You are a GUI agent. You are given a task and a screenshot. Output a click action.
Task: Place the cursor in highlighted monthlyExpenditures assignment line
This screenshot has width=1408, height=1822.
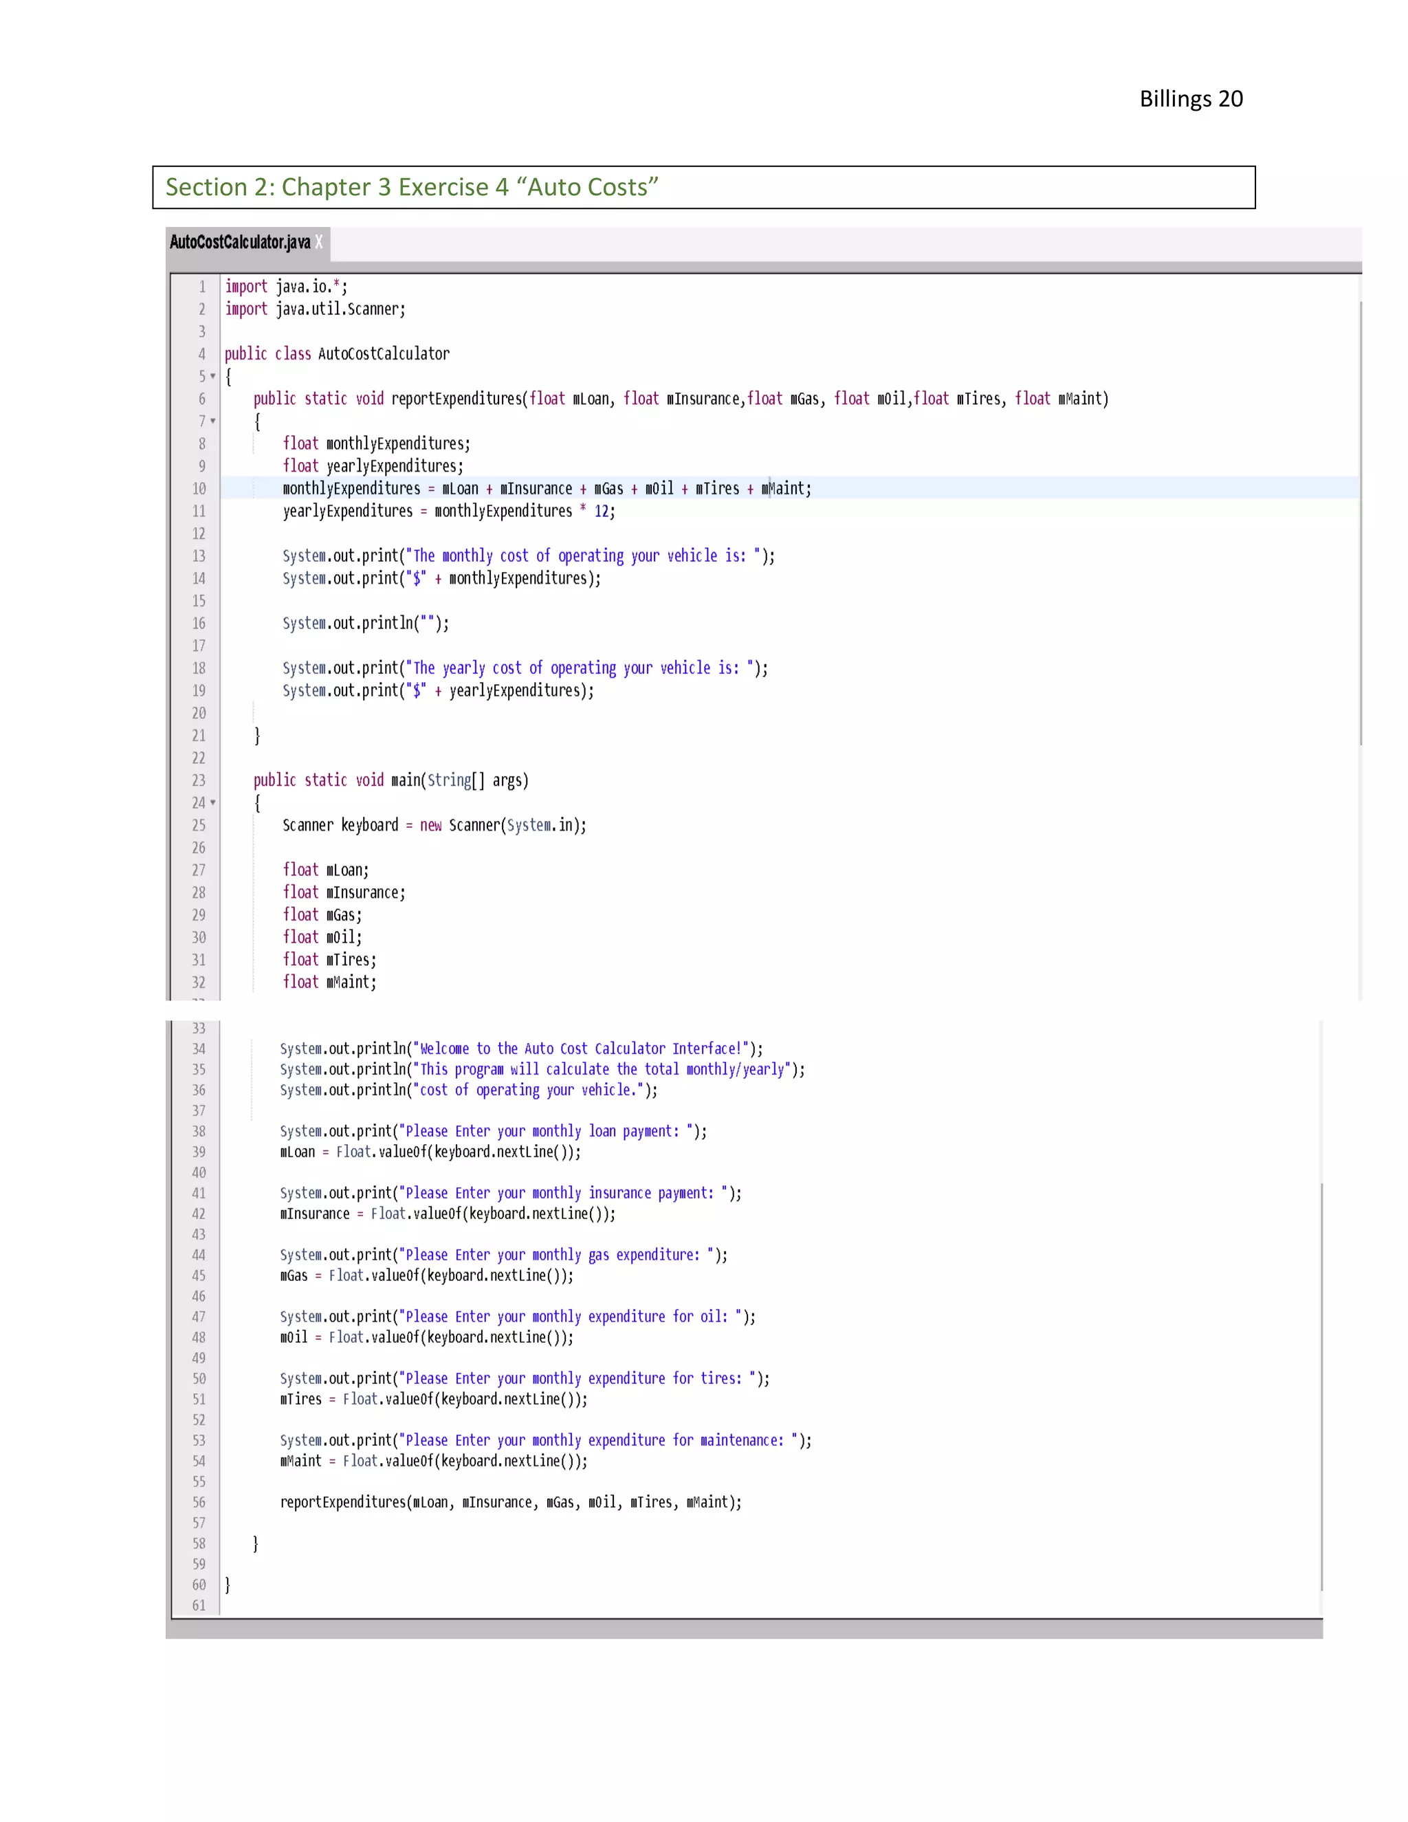point(547,489)
